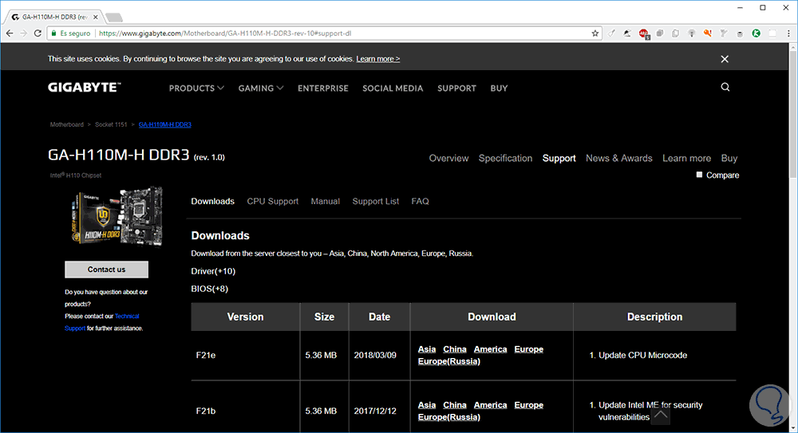The height and width of the screenshot is (433, 798).
Task: Go to SUPPORT in the top navigation
Action: (457, 88)
